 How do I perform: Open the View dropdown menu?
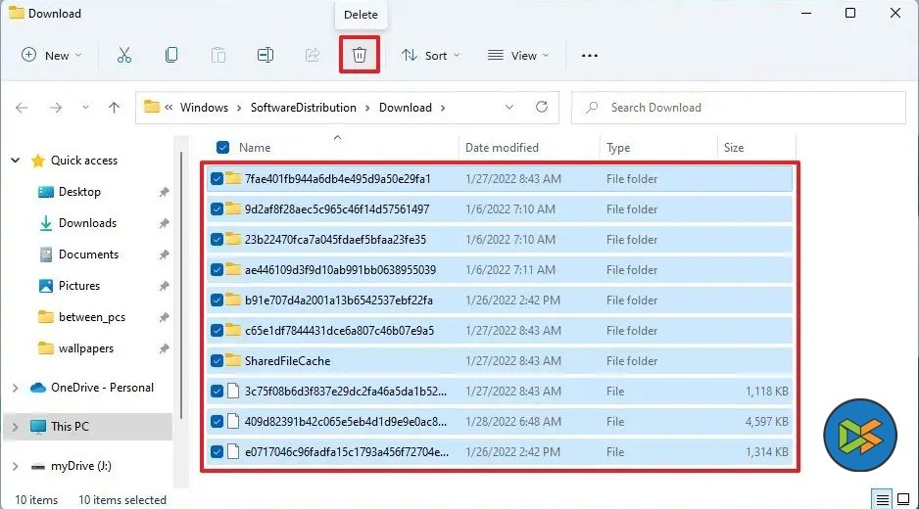coord(518,56)
